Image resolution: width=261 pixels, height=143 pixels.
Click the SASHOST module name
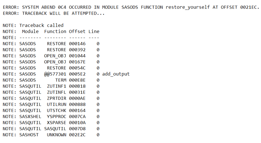(29, 135)
